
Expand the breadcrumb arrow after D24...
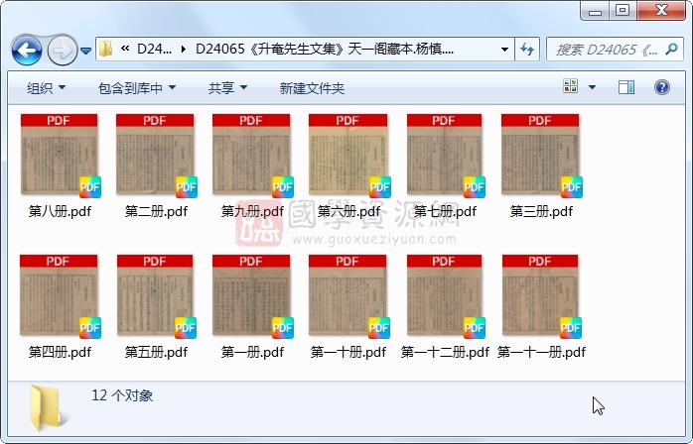click(x=183, y=49)
